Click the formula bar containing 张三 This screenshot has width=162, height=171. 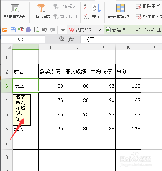tap(121, 39)
